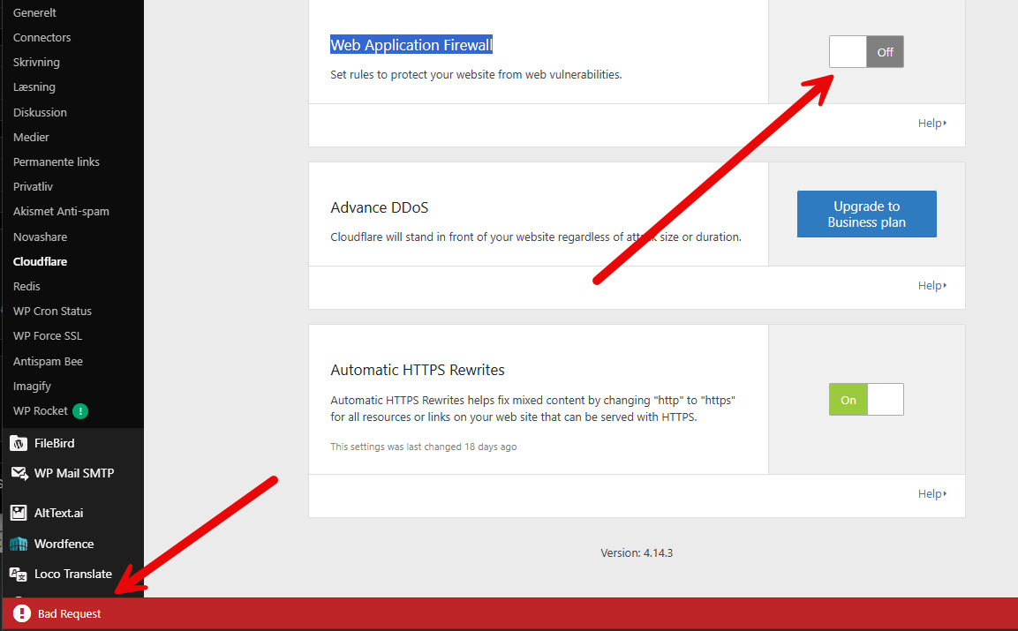Click the Bad Request error icon
Image resolution: width=1018 pixels, height=631 pixels.
(x=22, y=613)
